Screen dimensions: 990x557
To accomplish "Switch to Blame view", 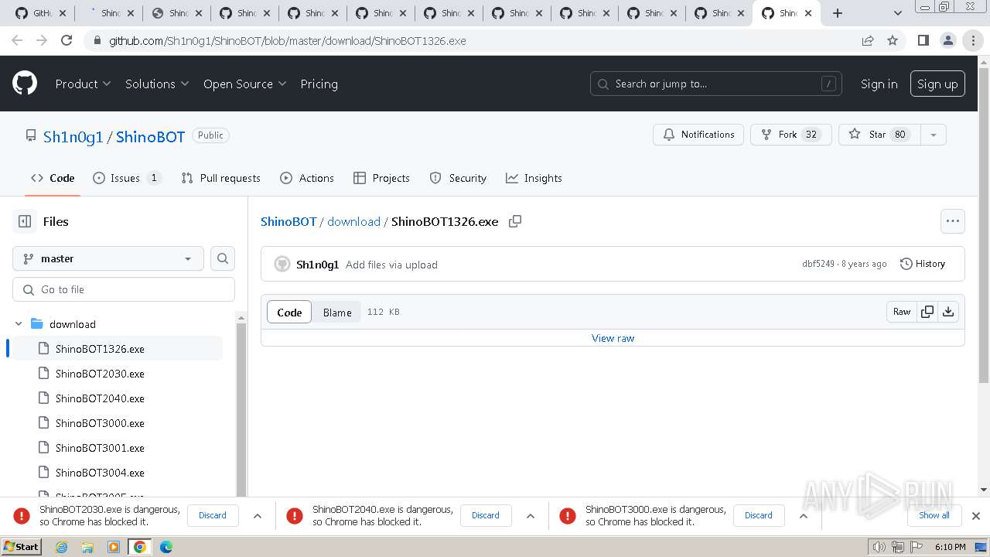I will (337, 312).
